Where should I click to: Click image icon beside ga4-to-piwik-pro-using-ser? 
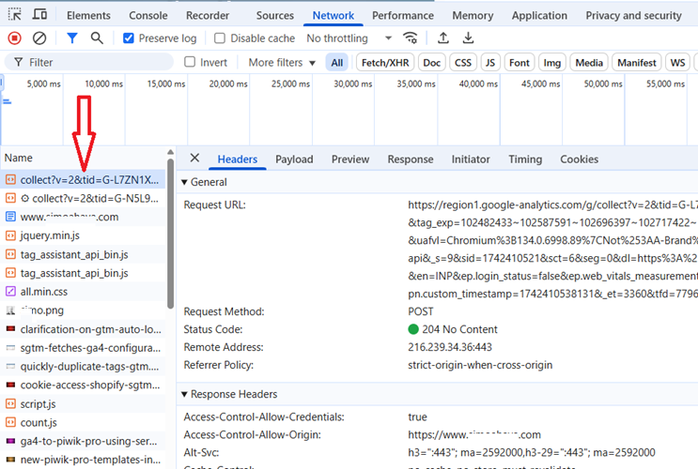(x=10, y=441)
